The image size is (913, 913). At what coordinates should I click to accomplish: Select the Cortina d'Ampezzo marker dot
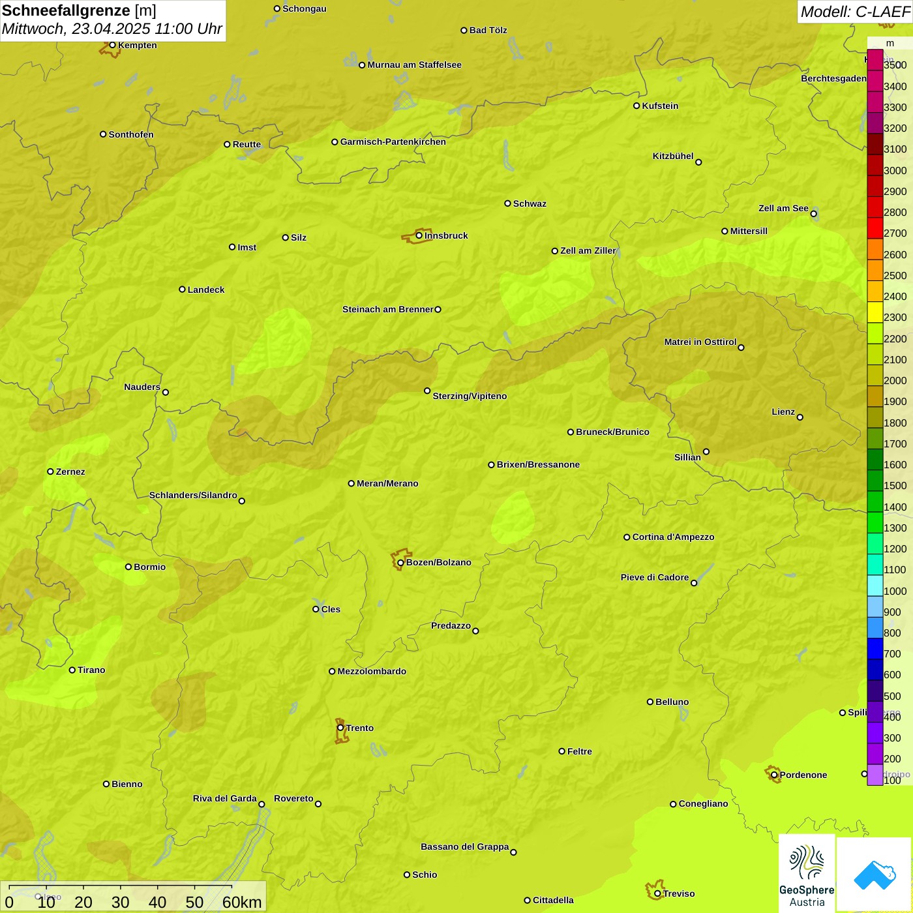[x=627, y=537]
